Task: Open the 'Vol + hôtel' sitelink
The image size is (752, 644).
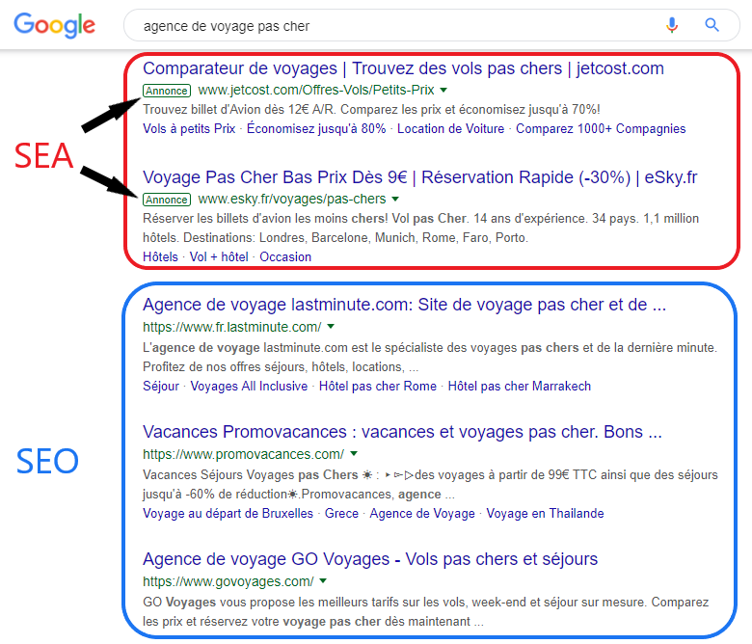Action: 219,257
